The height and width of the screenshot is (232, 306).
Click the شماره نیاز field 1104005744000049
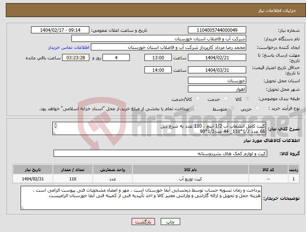pos(217,30)
